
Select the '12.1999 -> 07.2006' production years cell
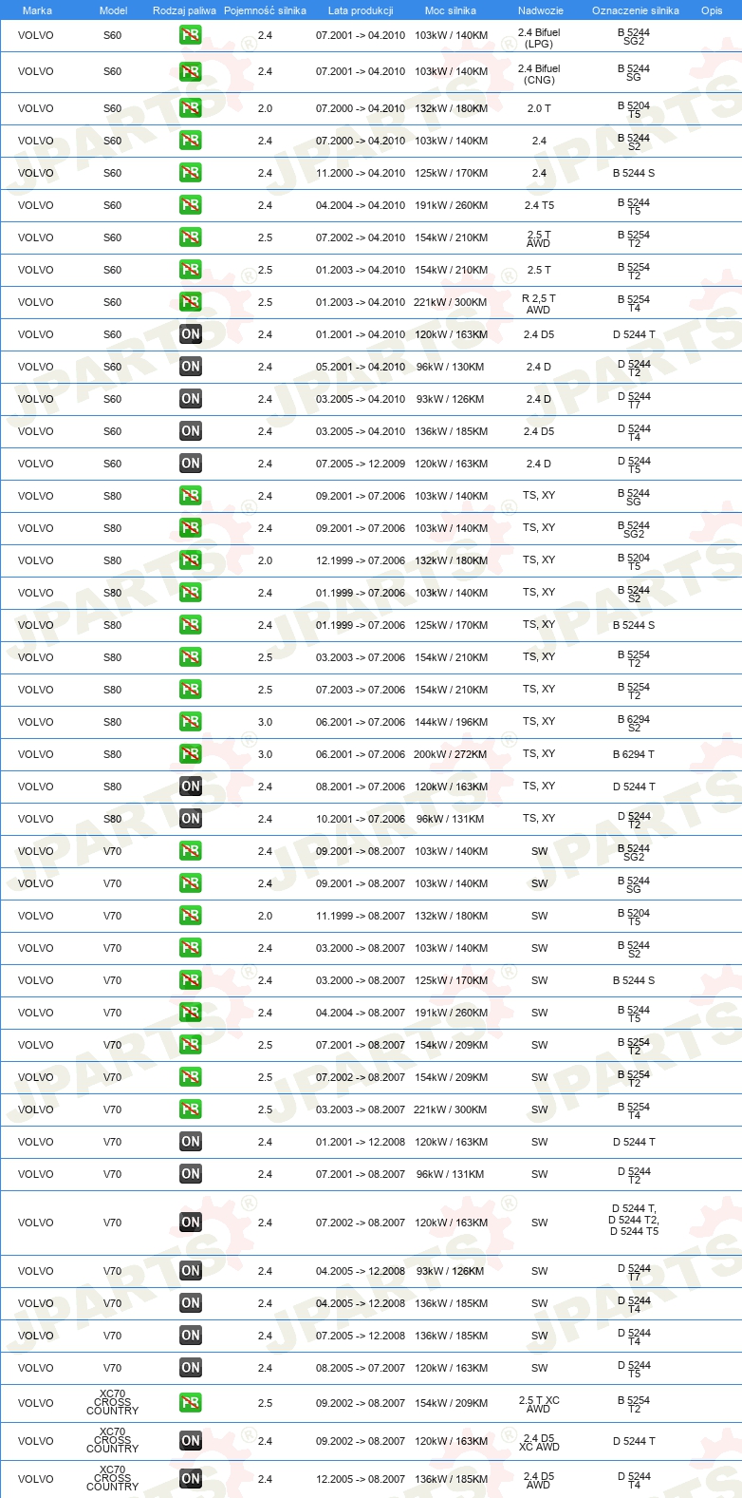pyautogui.click(x=361, y=560)
